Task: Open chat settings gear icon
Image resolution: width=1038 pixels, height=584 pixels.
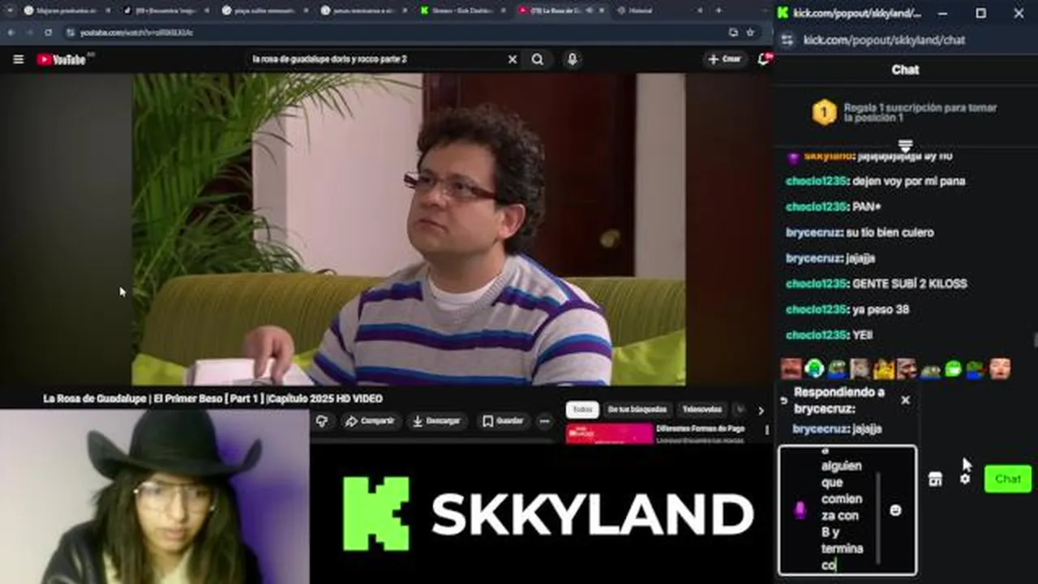Action: pos(964,479)
